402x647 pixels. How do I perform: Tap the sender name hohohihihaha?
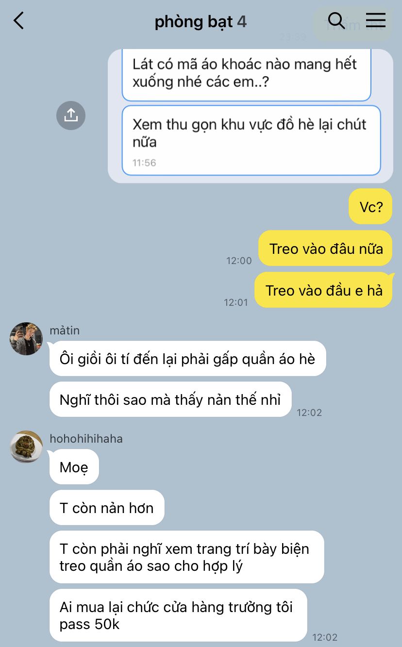(86, 439)
